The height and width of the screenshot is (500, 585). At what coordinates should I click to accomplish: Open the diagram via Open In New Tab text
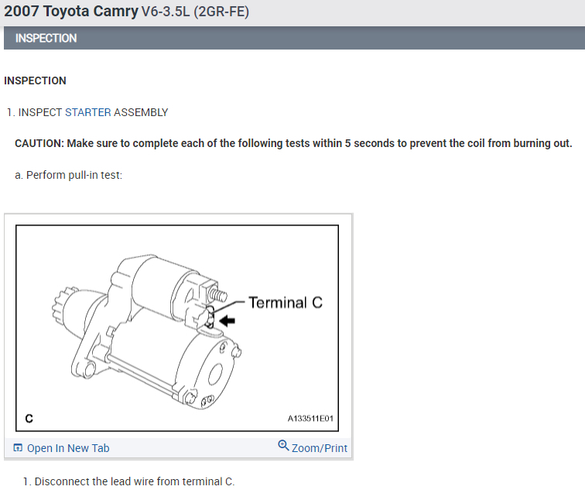click(68, 448)
